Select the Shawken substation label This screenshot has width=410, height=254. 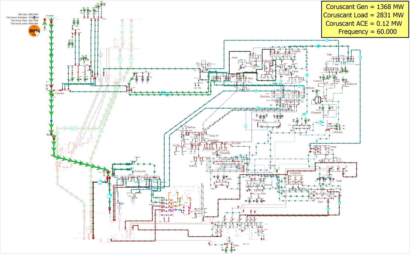coord(265,97)
